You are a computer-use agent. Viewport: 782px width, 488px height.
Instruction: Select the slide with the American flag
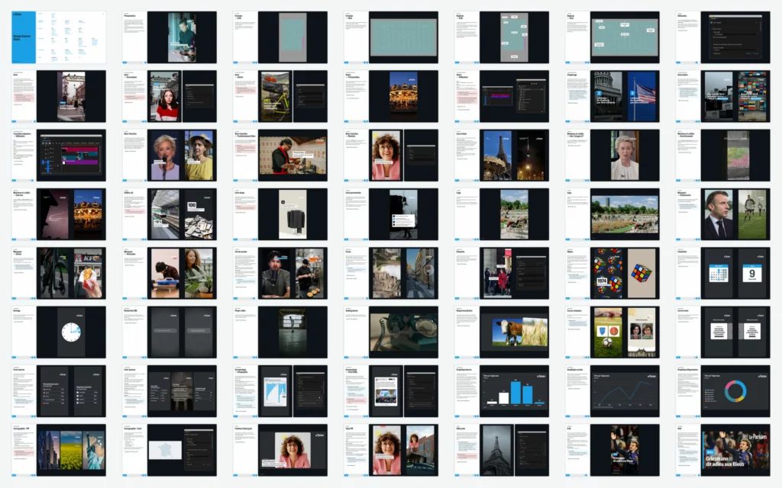click(x=612, y=96)
